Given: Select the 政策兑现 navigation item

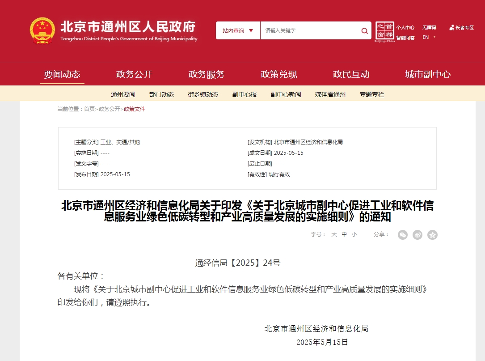Looking at the screenshot, I should point(278,74).
